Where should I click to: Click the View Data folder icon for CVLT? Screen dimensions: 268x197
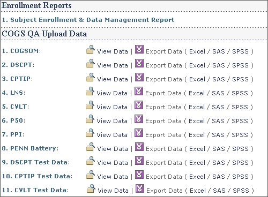click(x=90, y=105)
